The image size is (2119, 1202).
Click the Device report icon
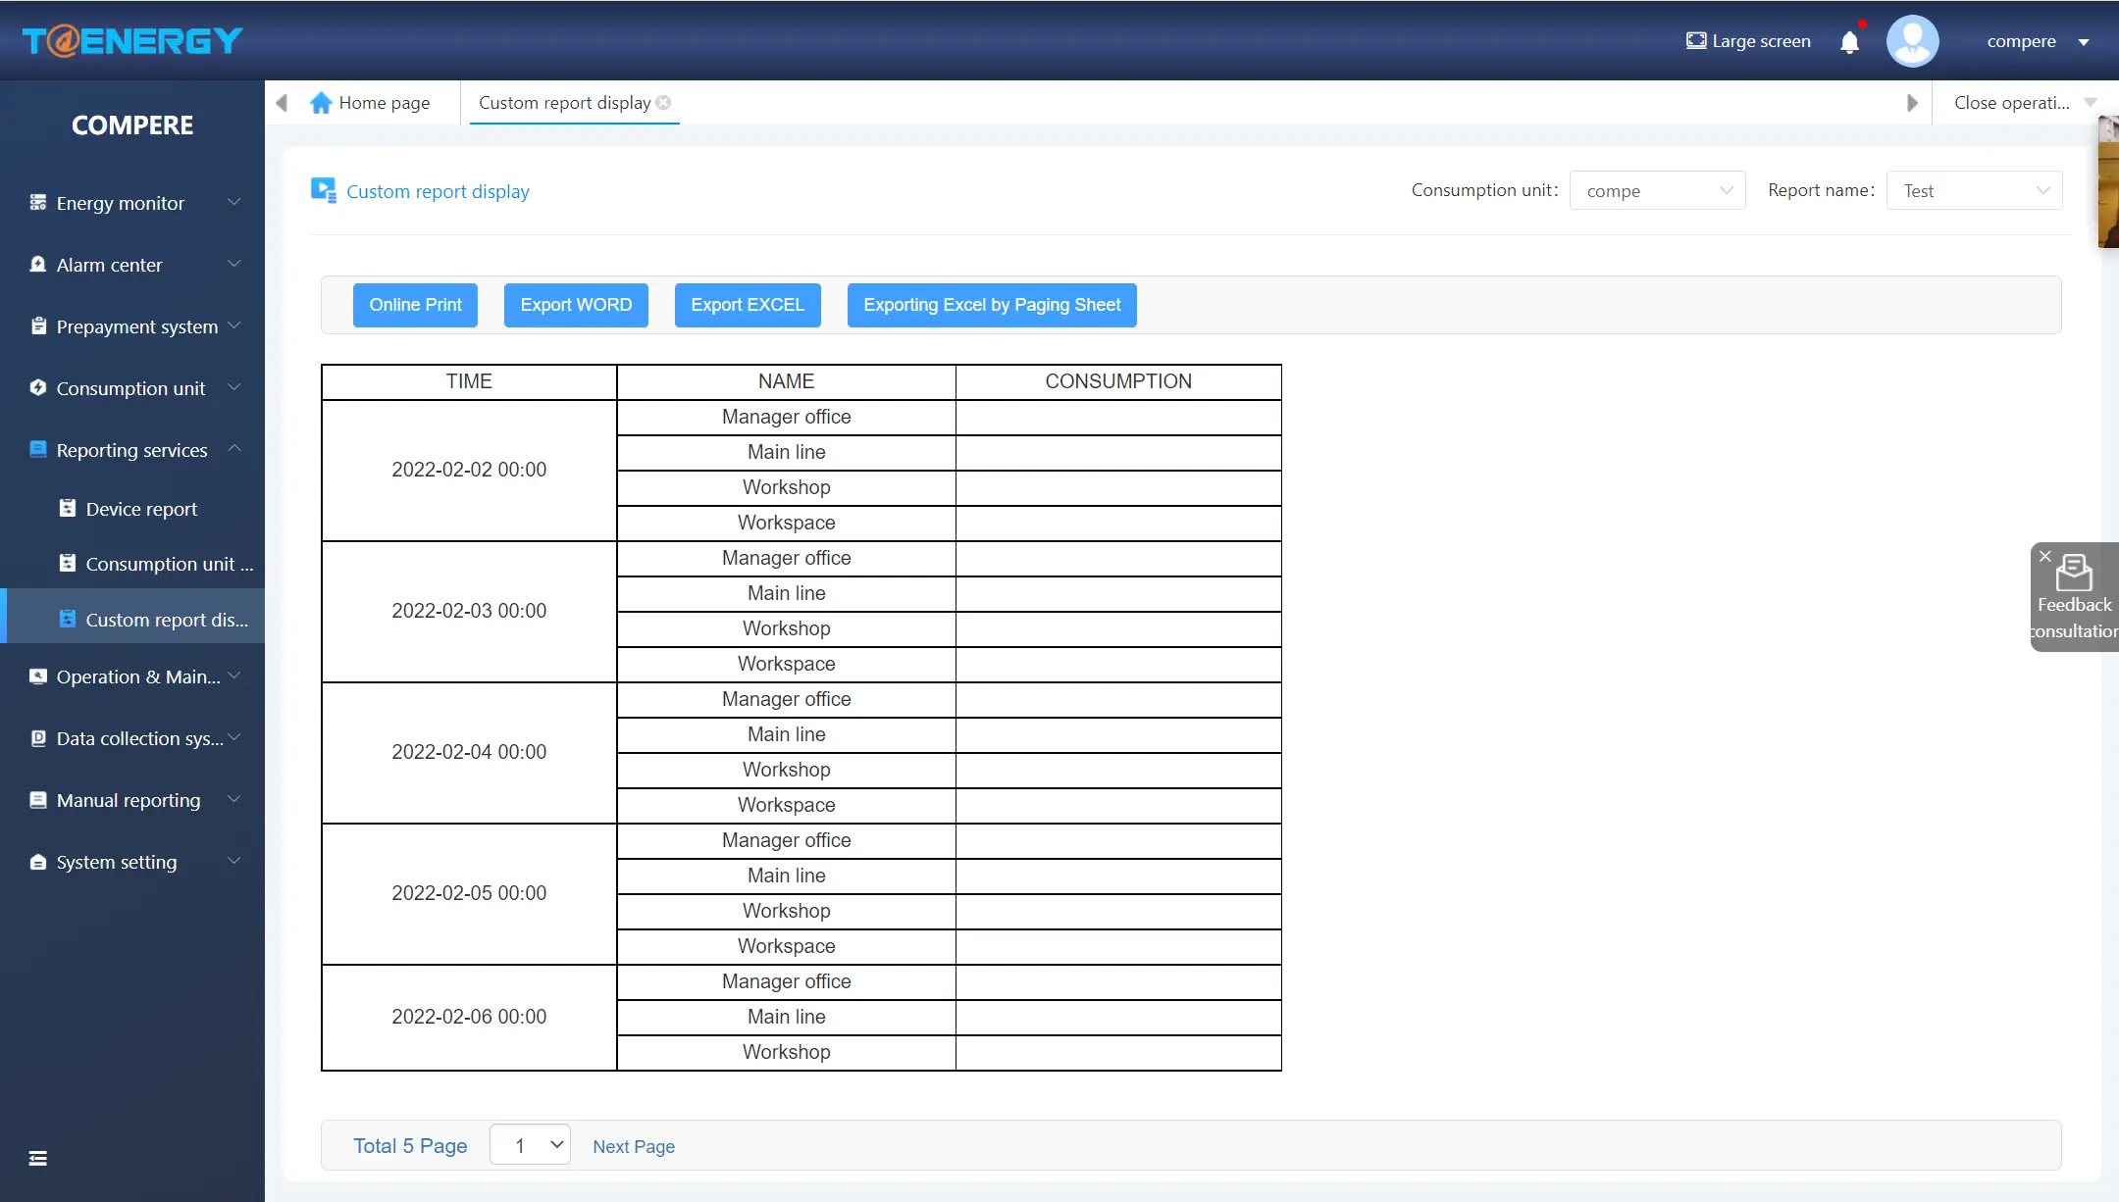[67, 508]
